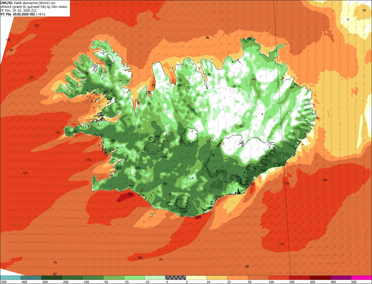Click the map value 91 on the western peninsula
The width and height of the screenshot is (372, 284).
(76, 132)
